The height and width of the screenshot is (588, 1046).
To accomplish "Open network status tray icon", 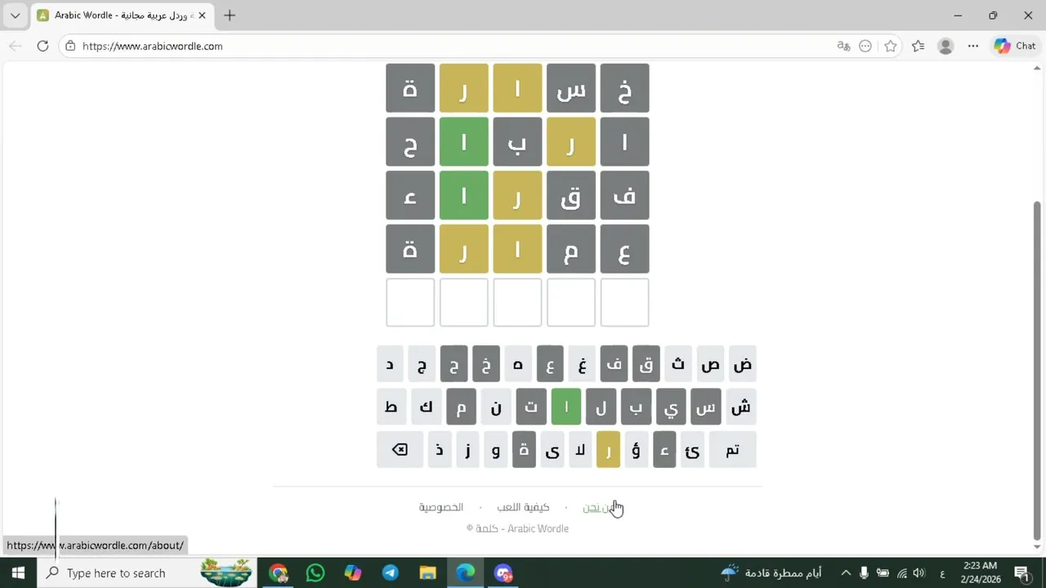I will 901,573.
